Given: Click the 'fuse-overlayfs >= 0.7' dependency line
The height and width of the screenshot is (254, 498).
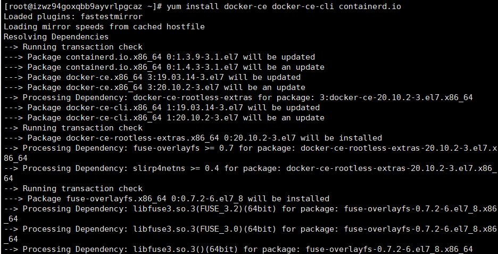Looking at the screenshot, I should [250, 153].
